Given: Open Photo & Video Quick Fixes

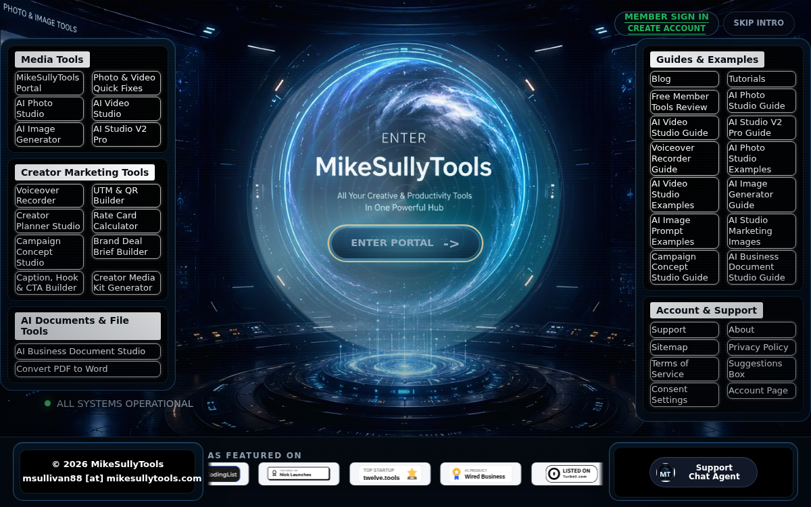Looking at the screenshot, I should [x=126, y=83].
